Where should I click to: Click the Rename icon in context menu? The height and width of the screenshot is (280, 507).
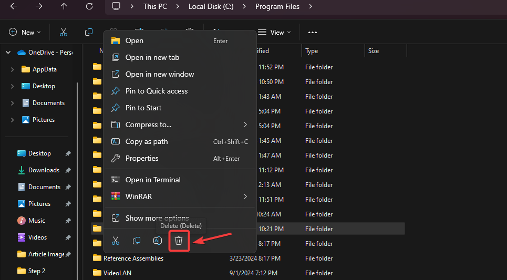[x=157, y=241]
